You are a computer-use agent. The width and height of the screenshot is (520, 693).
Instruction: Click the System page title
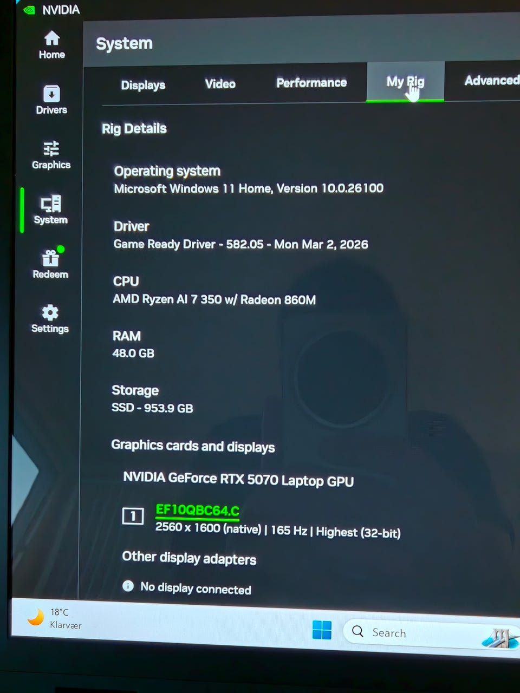(x=124, y=43)
